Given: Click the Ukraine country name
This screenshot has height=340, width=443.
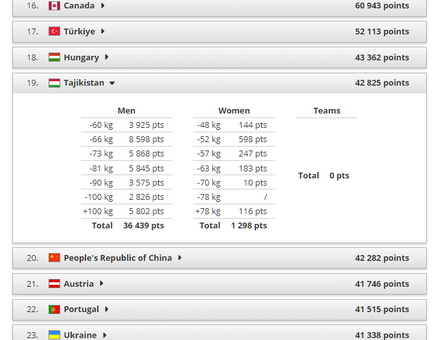Looking at the screenshot, I should click(x=80, y=335).
